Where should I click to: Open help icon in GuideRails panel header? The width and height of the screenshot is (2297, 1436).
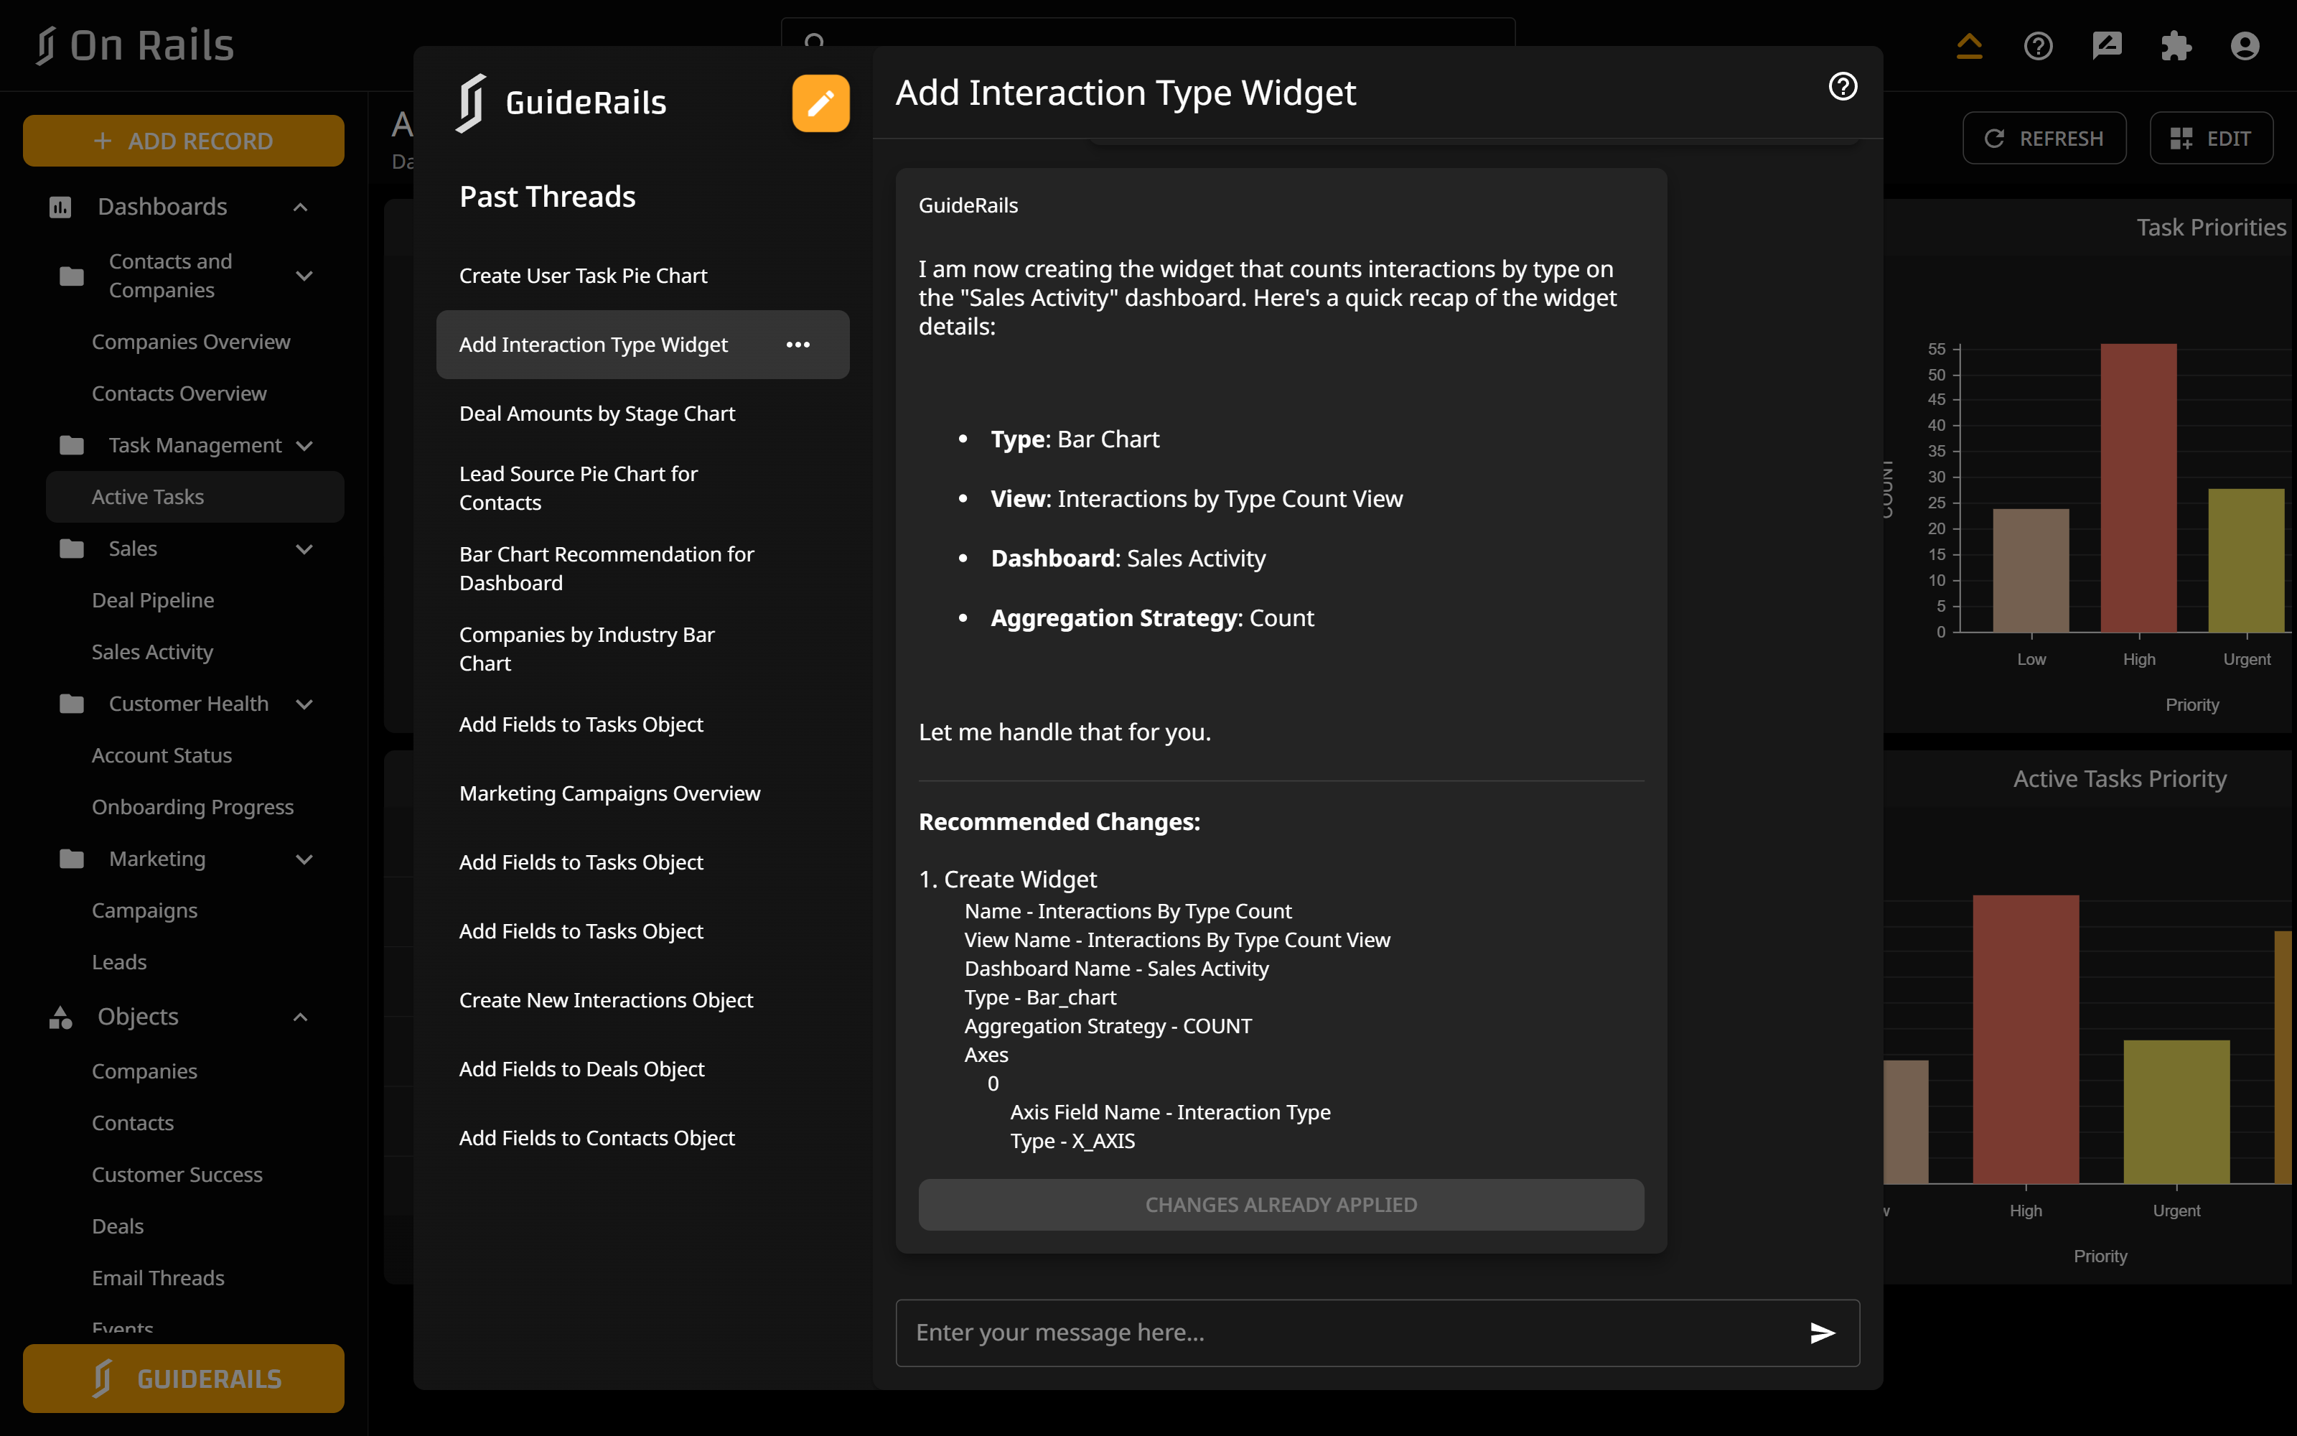coord(1843,86)
